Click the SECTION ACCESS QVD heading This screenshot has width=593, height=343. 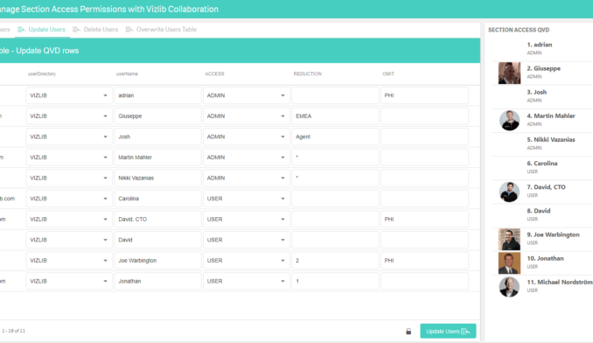point(519,30)
